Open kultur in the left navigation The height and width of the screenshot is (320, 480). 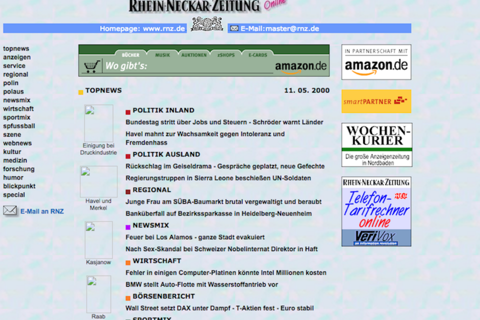[x=12, y=151]
